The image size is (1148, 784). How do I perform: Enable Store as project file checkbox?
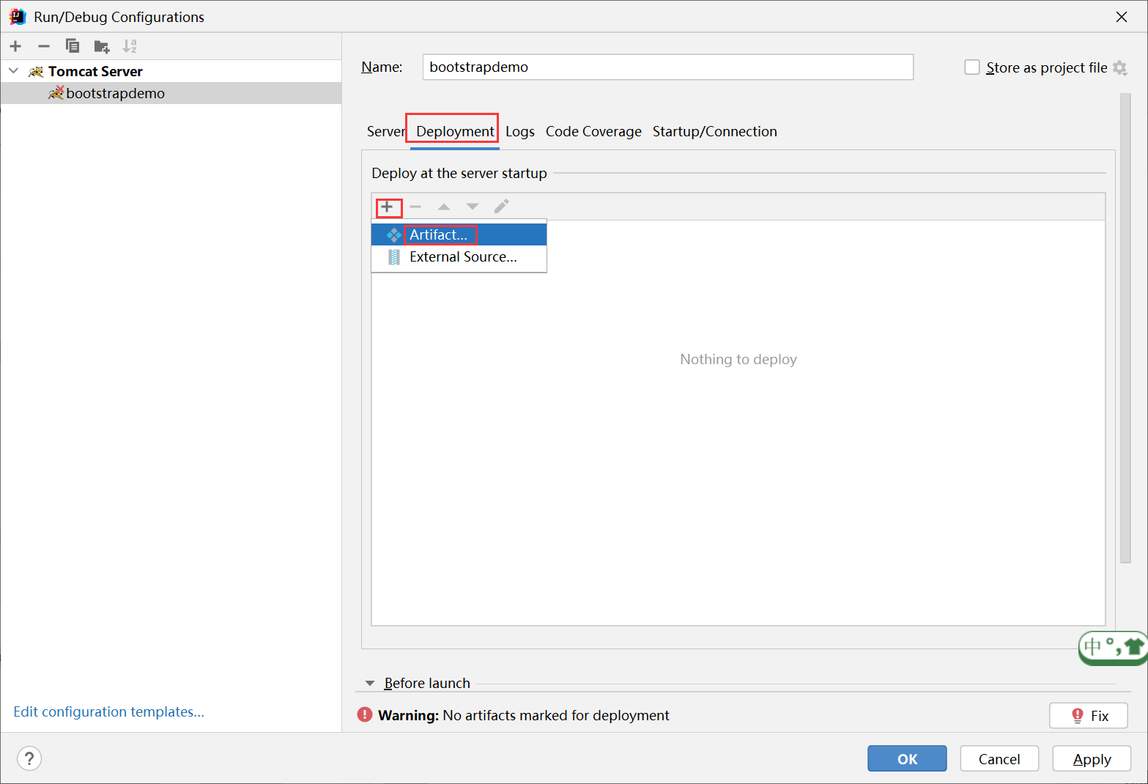click(x=972, y=67)
